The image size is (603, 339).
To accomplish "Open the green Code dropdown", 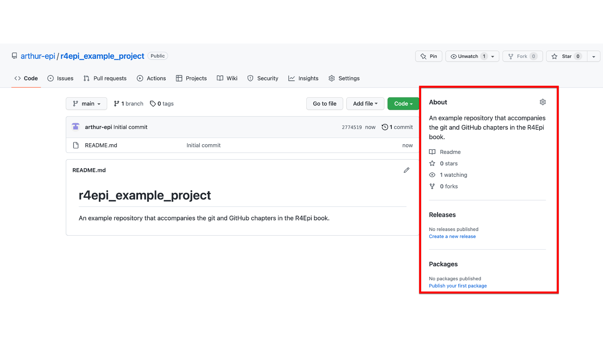I will pos(403,104).
